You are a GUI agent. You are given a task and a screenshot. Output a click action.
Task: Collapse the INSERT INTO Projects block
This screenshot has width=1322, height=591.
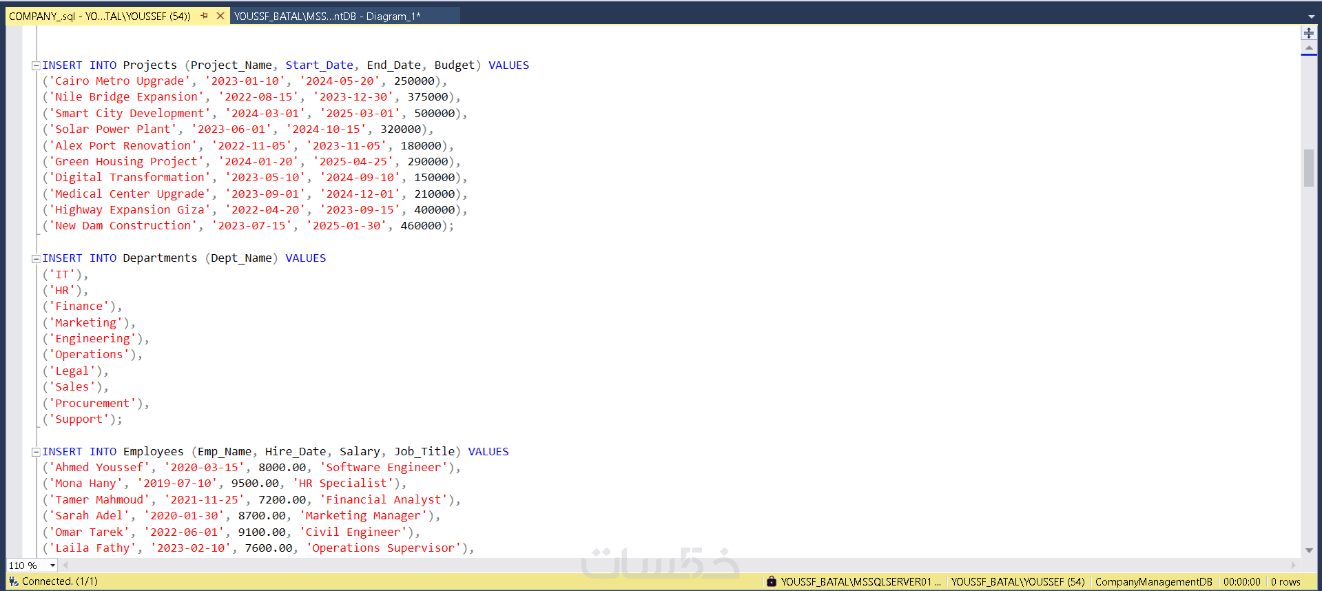[x=35, y=65]
